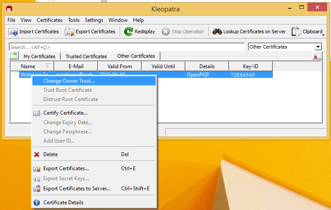
Task: Click the Export Certificates to Server icon
Action: pos(37,189)
